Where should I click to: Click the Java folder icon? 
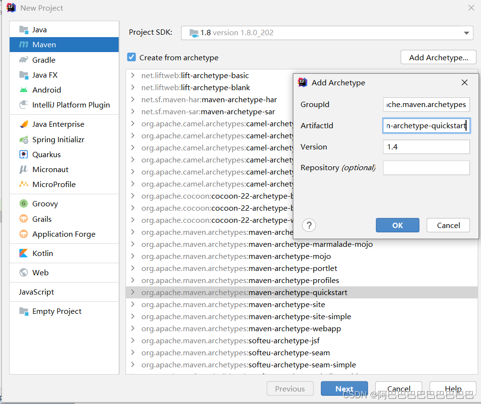click(24, 30)
